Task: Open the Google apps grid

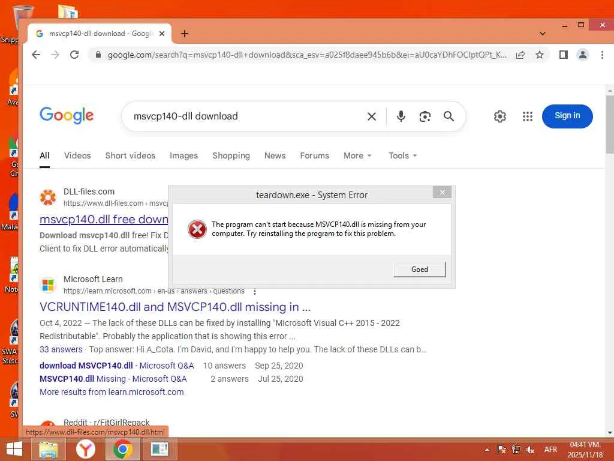Action: click(528, 116)
